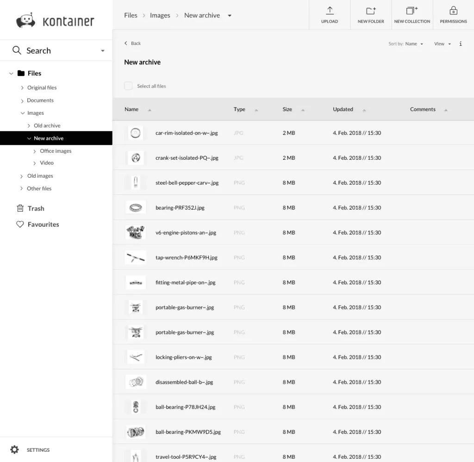The width and height of the screenshot is (474, 462).
Task: Create a New Collection
Action: [x=412, y=15]
